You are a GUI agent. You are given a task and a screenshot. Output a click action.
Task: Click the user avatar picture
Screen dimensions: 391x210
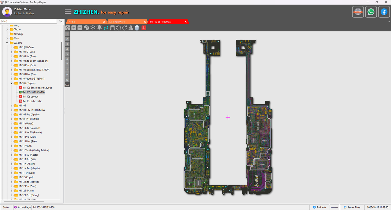point(7,12)
